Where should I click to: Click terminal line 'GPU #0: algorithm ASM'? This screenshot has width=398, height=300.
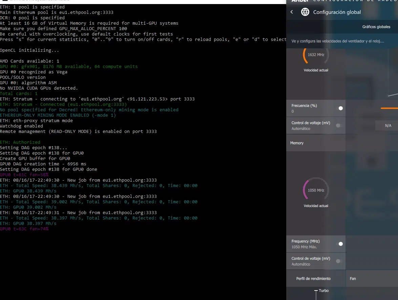28,83
